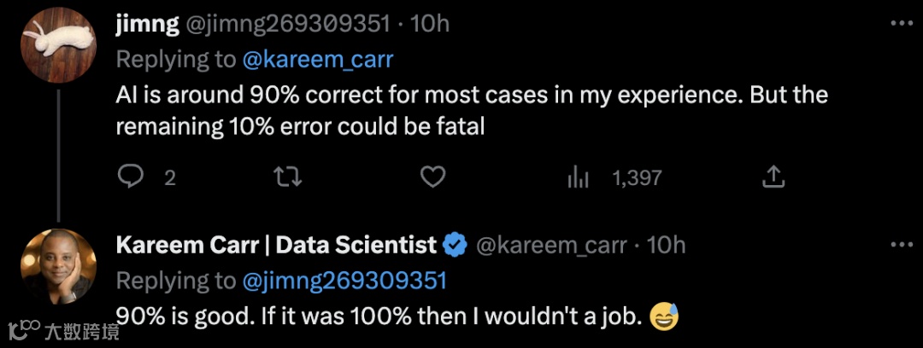Open view analytics bar-chart icon
This screenshot has height=348, width=923.
click(x=579, y=177)
